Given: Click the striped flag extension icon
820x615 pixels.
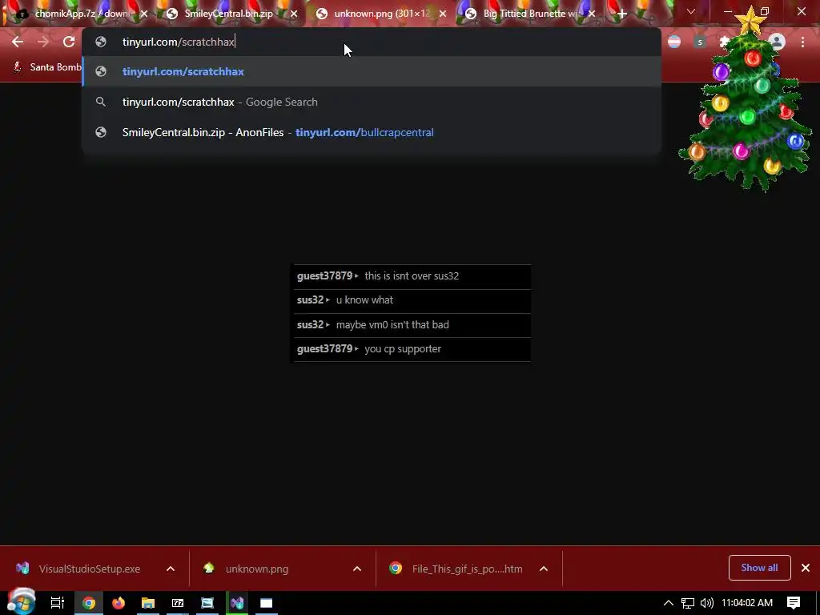Looking at the screenshot, I should 674,42.
